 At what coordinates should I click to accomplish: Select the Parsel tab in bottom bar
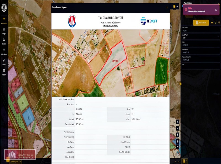15,162
